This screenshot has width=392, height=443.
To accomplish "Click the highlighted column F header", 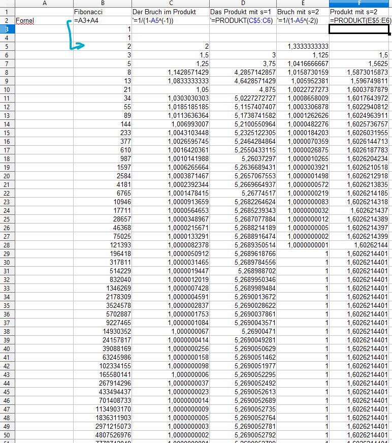I will (x=360, y=3).
